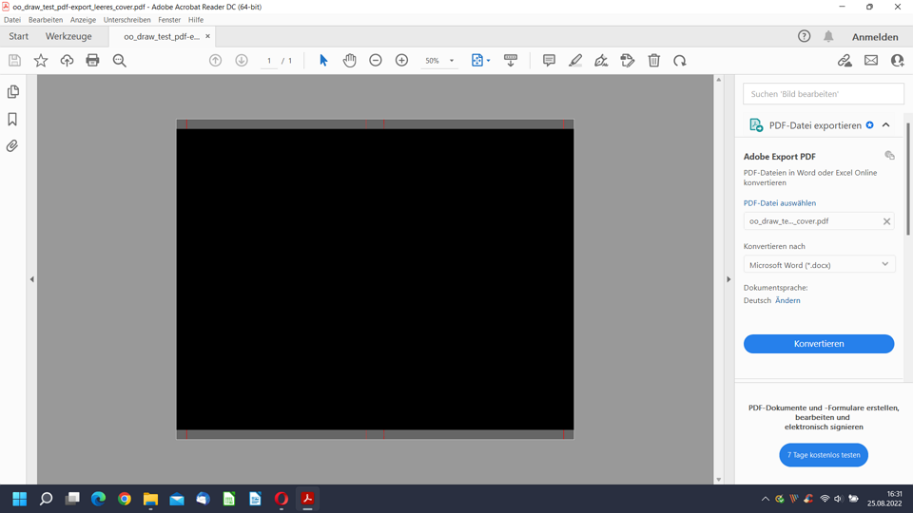
Task: Click the Delete trash icon in toolbar
Action: pyautogui.click(x=653, y=61)
